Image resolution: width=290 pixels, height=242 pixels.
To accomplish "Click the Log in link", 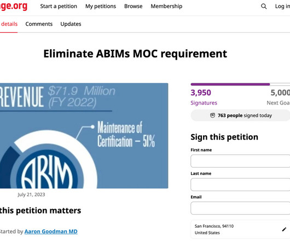I will 282,6.
